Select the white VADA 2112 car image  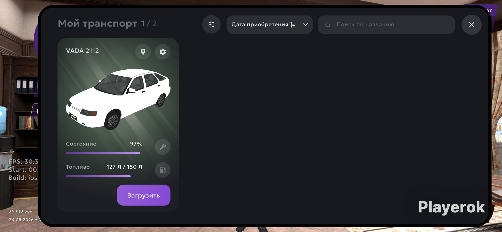click(118, 99)
